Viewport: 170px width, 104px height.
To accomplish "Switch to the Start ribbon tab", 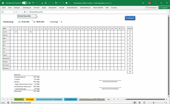I will (10, 8).
